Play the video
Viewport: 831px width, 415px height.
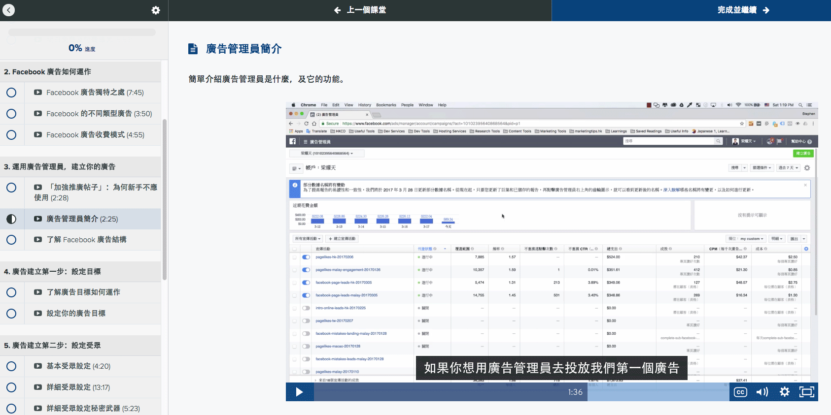click(x=299, y=392)
